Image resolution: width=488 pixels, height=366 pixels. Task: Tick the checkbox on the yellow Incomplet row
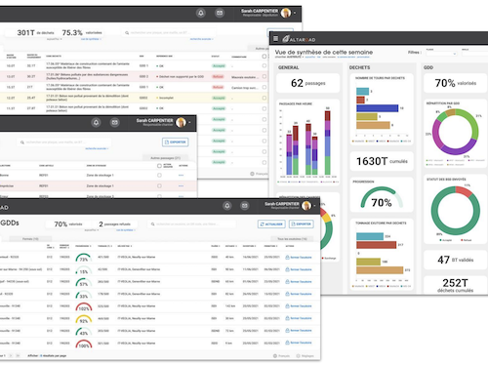[x=264, y=98]
